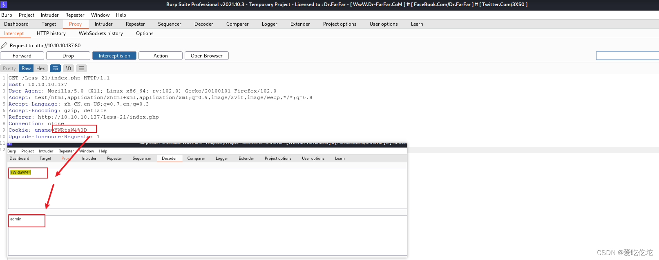The image size is (659, 260).
Task: Open the hamburger editor options menu icon
Action: (82, 68)
